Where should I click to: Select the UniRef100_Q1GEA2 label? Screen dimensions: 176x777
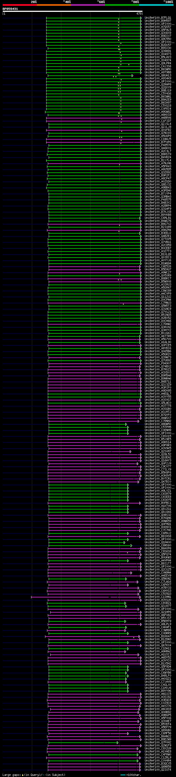158,458
